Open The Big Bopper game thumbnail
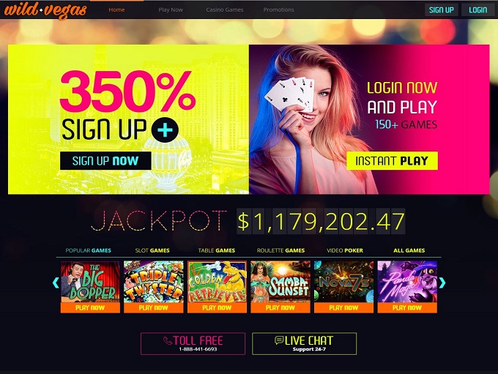 point(90,281)
